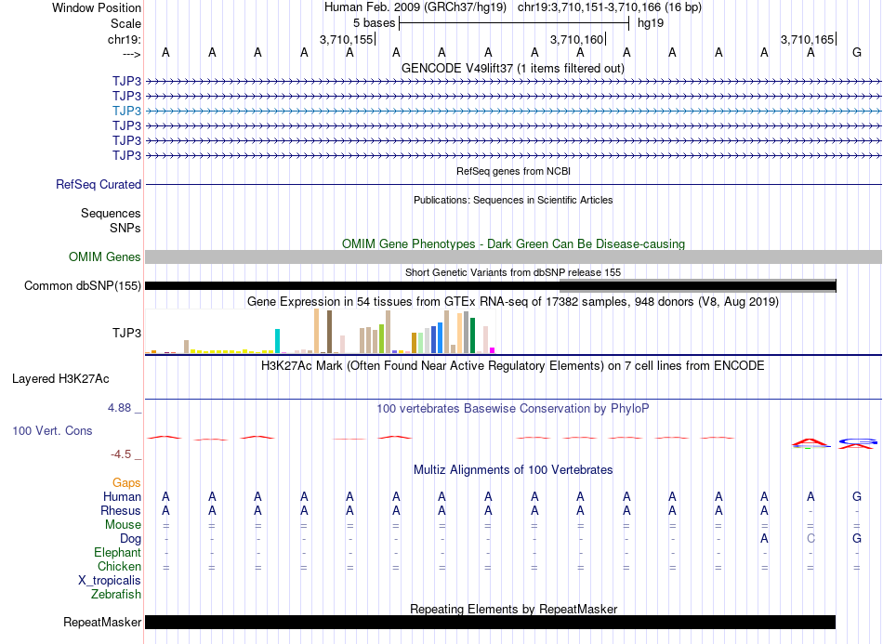This screenshot has height=644, width=883.
Task: Open the "GENCODE V49lift37" track title
Action: (x=513, y=68)
